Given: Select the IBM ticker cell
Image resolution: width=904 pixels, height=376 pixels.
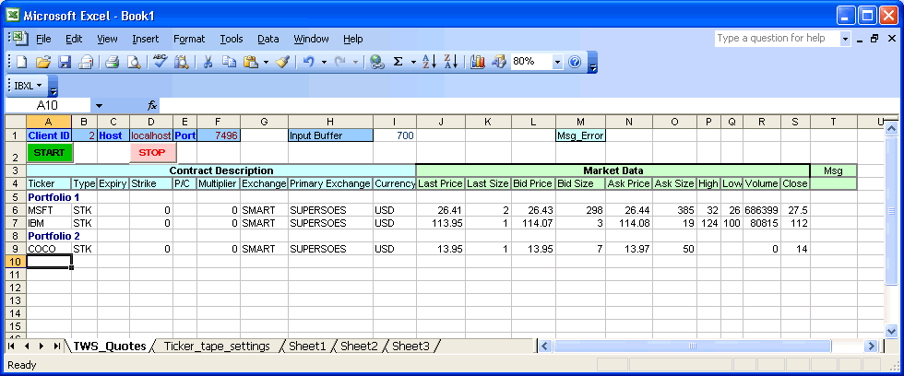Looking at the screenshot, I should 49,223.
